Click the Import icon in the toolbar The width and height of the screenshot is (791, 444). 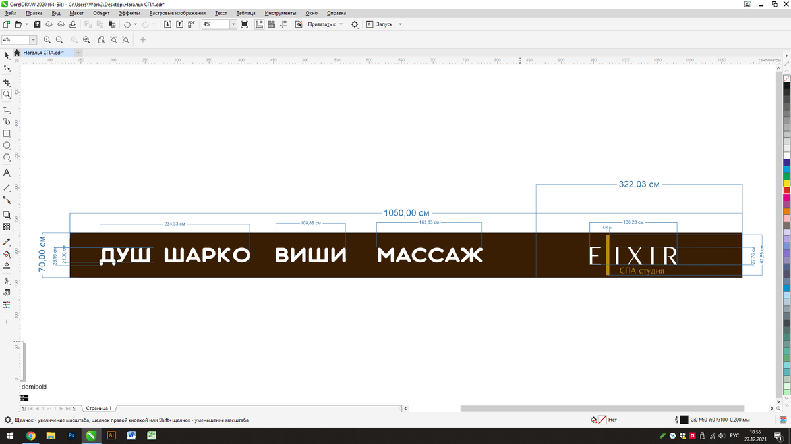coord(167,24)
